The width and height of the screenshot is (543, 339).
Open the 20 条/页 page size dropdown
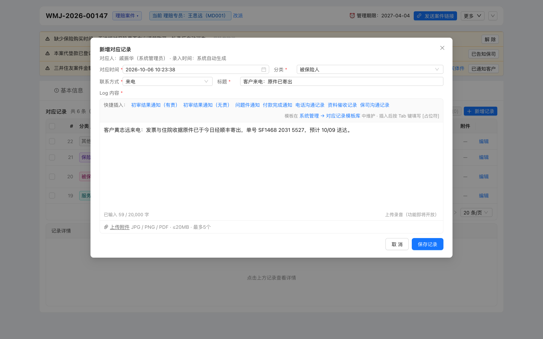click(476, 212)
